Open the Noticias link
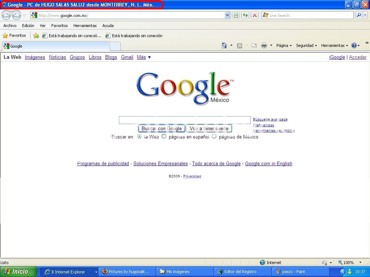 57,57
